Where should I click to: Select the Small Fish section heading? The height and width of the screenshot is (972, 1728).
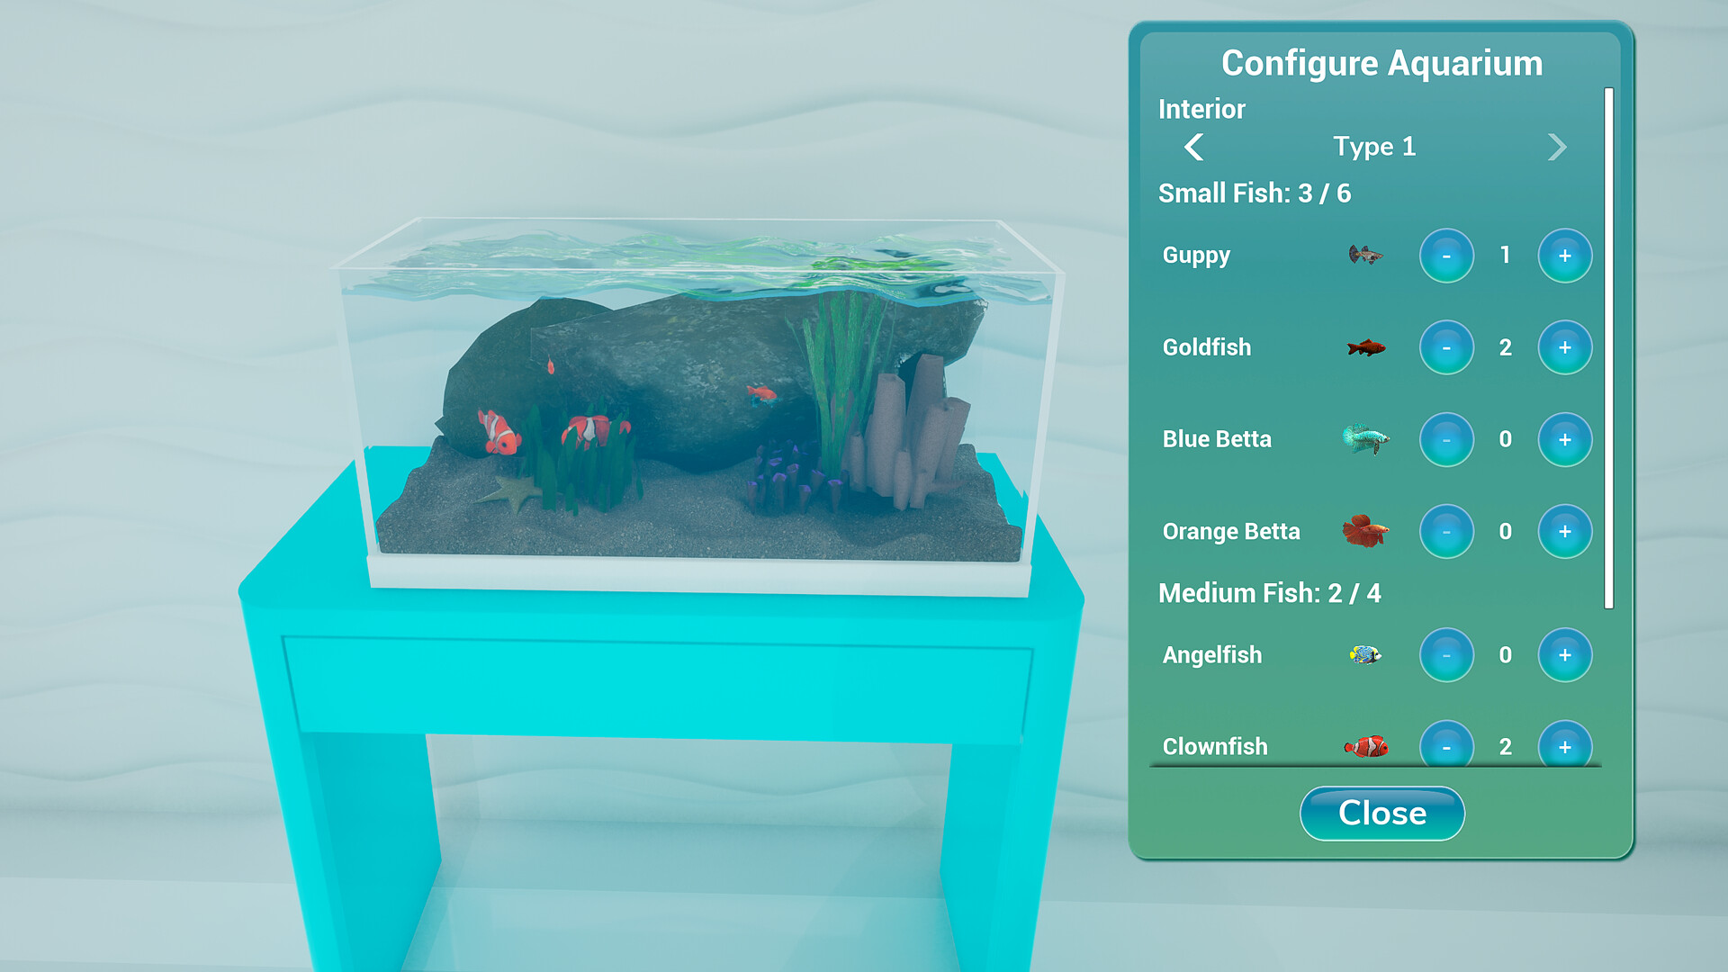pyautogui.click(x=1255, y=193)
